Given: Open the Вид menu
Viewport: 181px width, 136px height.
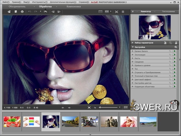Looking at the screenshot, I should tap(27, 2).
